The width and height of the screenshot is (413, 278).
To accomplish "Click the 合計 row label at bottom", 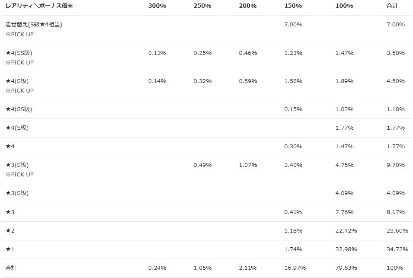I will click(11, 268).
